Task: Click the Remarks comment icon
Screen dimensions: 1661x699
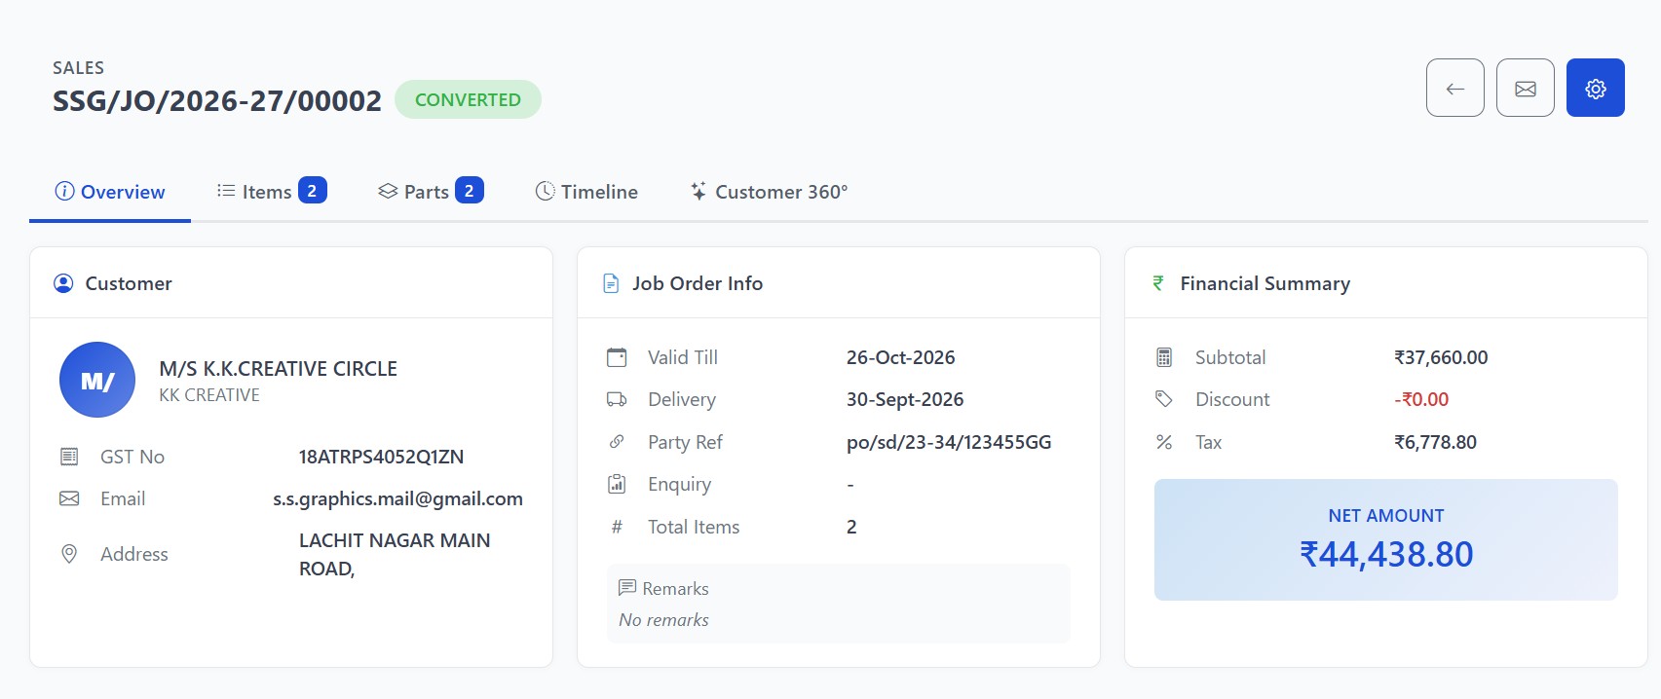Action: (x=627, y=588)
